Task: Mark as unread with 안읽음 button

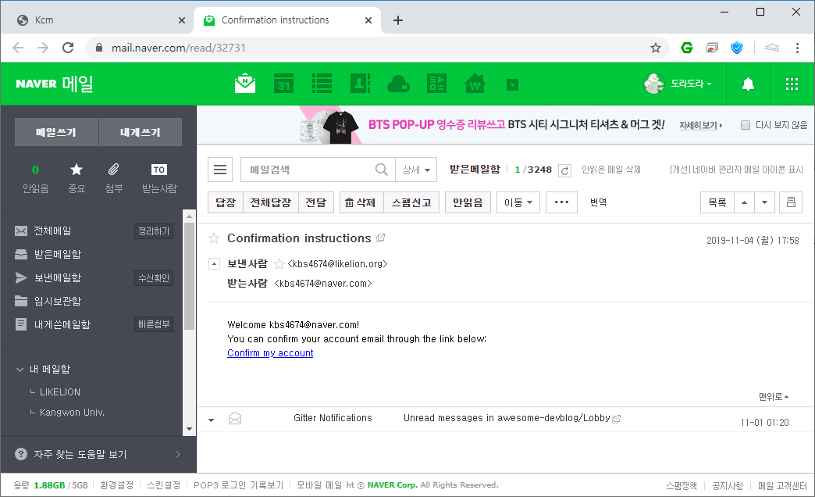Action: [x=468, y=202]
